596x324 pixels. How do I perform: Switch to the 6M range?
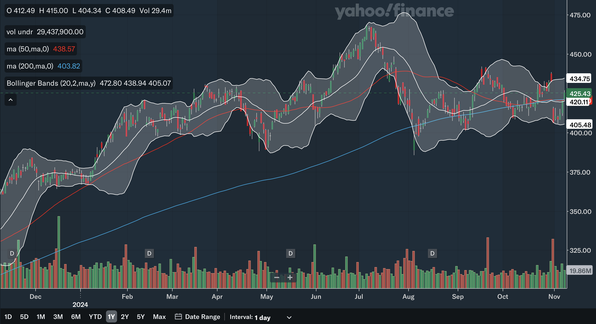pyautogui.click(x=76, y=317)
